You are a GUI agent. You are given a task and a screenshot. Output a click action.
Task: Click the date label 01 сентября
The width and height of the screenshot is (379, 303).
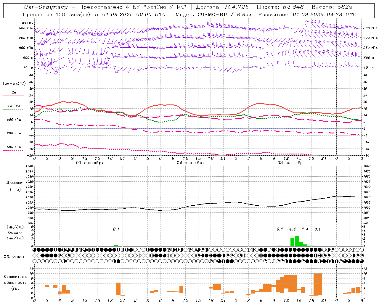[90, 163]
